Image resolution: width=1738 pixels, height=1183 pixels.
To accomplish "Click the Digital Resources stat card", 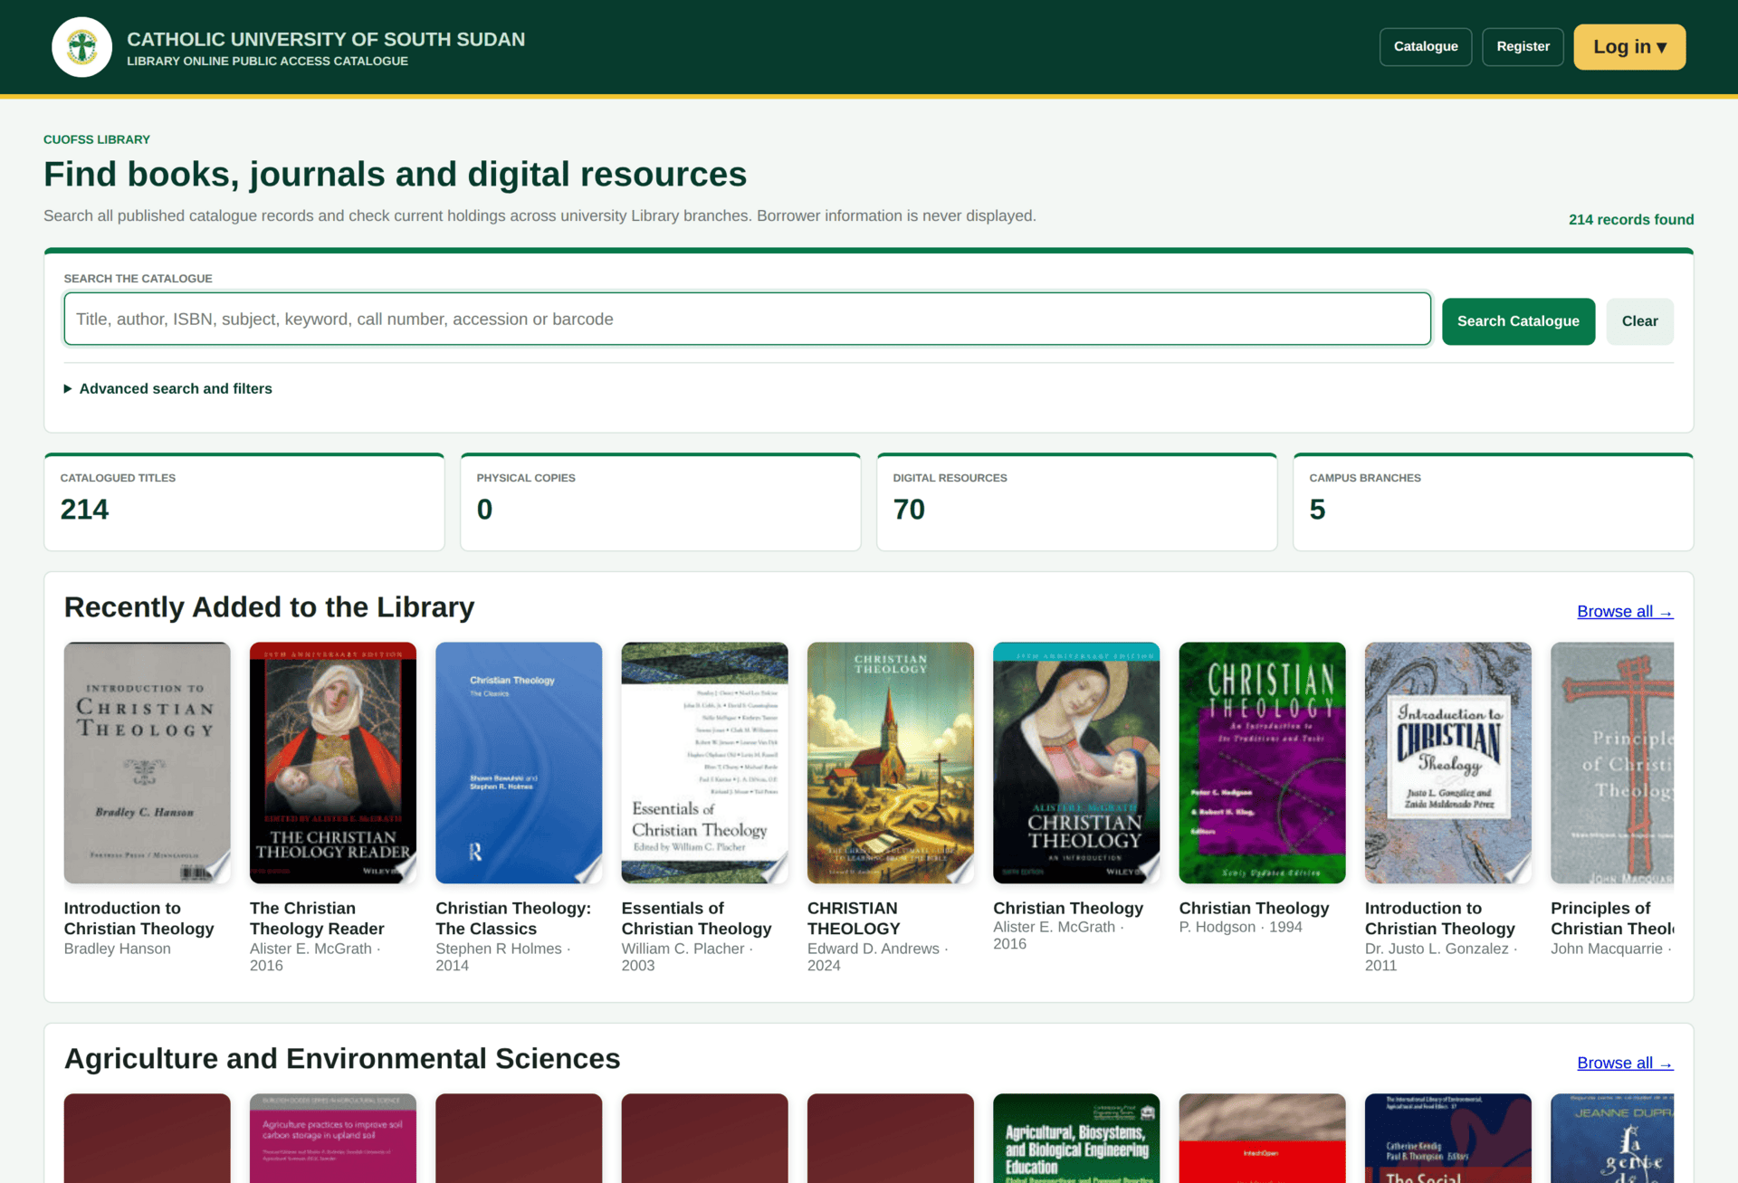I will pos(1077,502).
